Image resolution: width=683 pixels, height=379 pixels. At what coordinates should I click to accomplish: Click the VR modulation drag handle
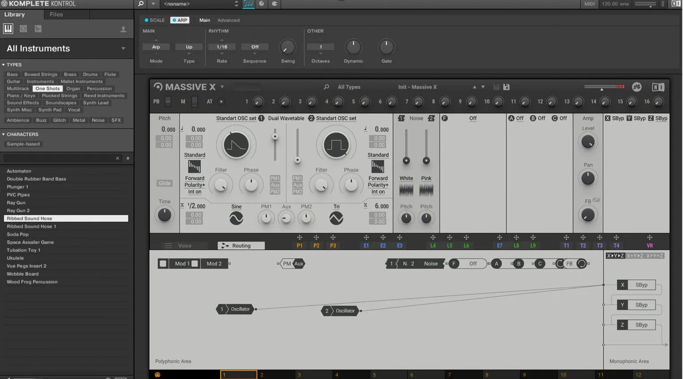[649, 238]
